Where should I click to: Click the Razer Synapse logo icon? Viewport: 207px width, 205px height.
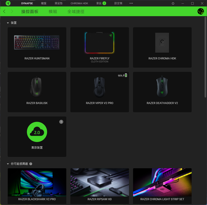(8, 3)
